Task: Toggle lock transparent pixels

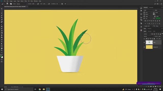Action: pos(147,39)
